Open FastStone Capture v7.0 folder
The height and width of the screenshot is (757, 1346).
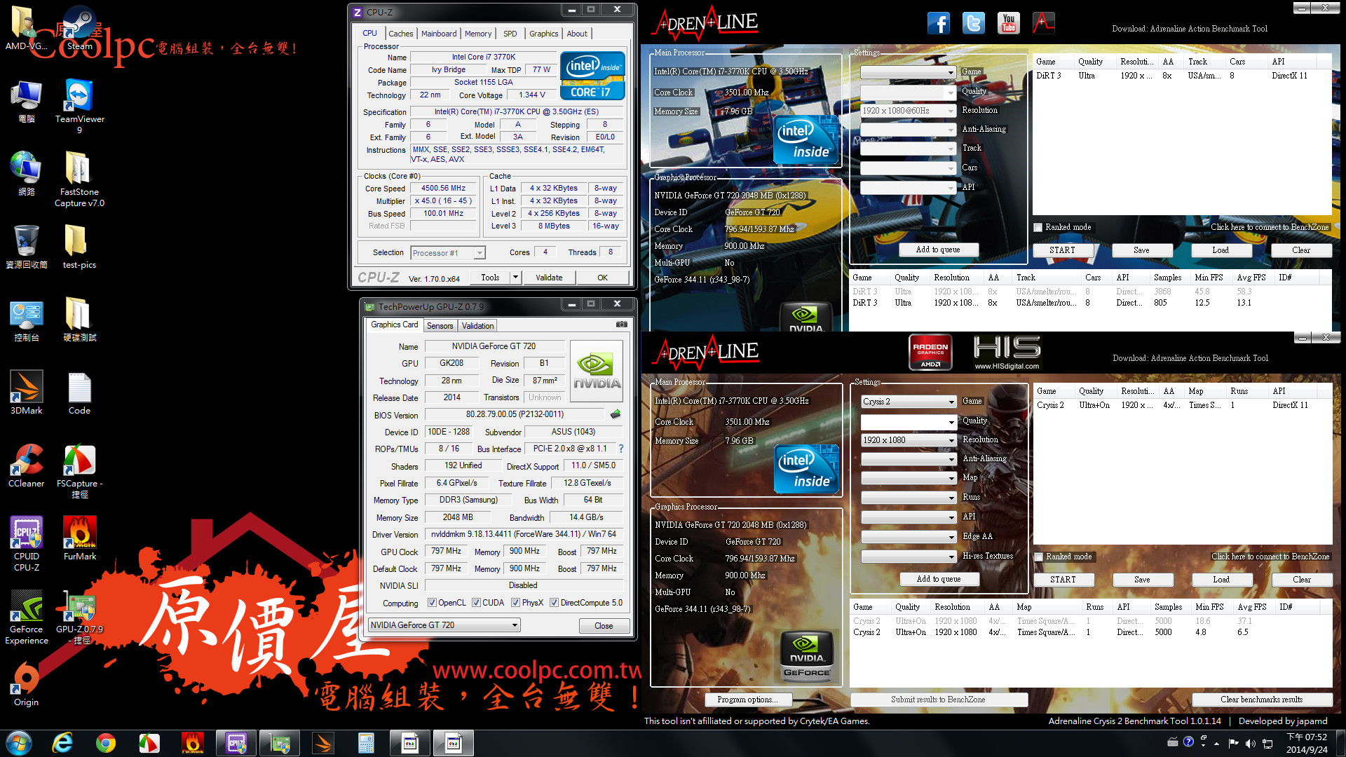[79, 178]
